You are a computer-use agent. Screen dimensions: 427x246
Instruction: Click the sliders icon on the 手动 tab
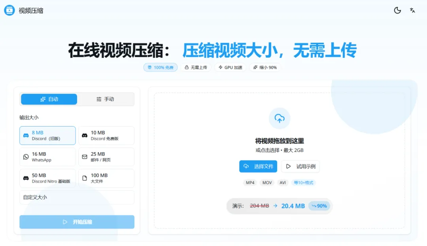pos(99,99)
